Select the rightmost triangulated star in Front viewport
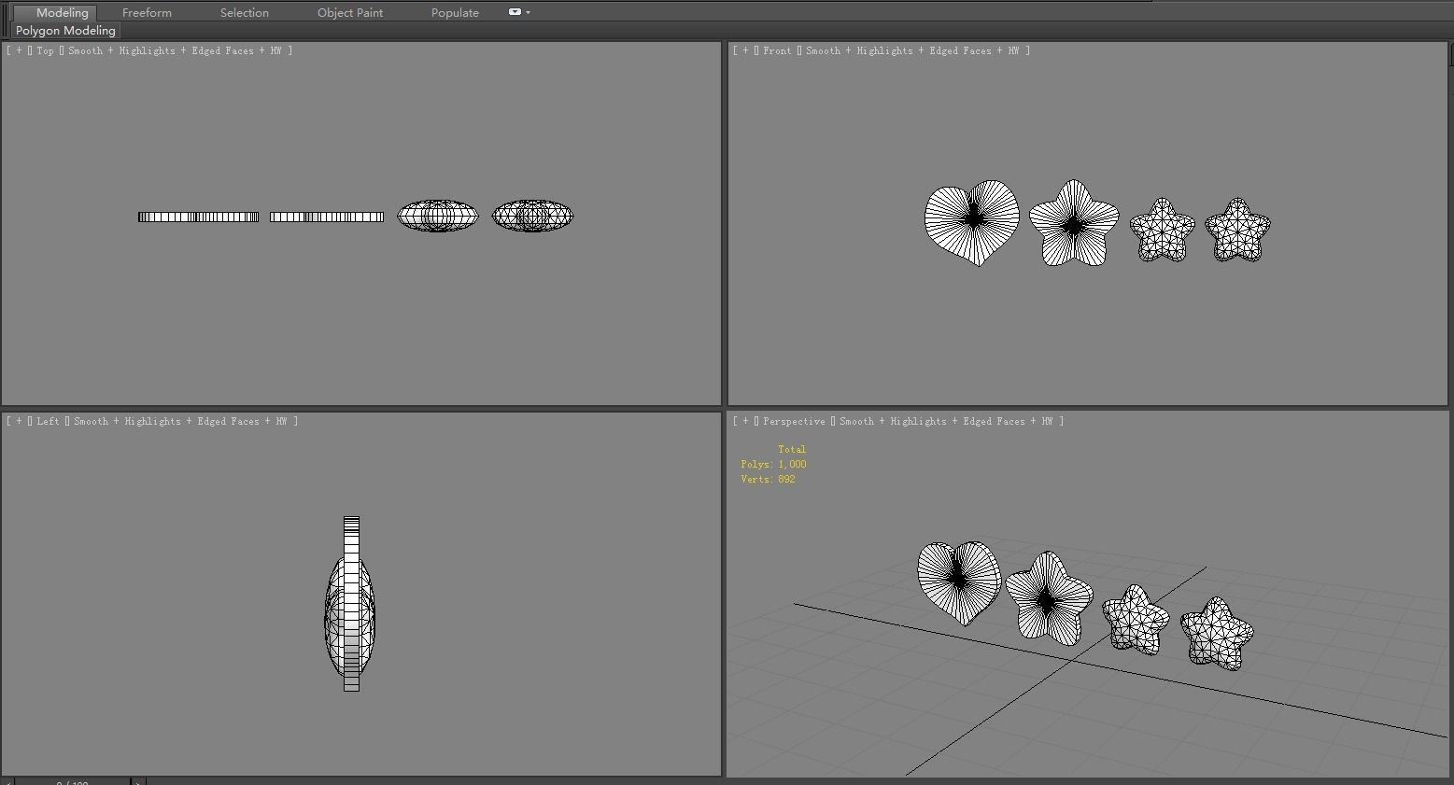Screen dimensions: 1454x785 coord(1237,229)
